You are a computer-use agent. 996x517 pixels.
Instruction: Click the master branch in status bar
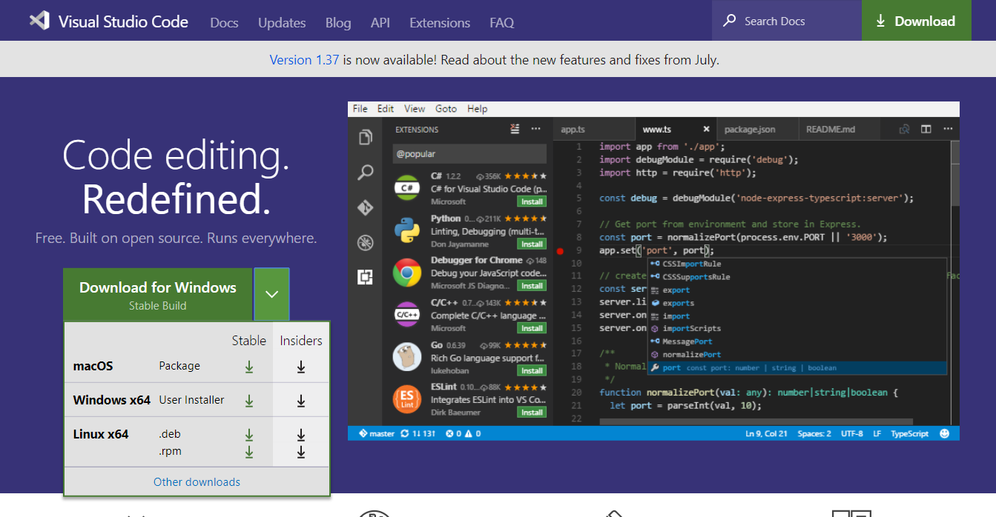(377, 433)
